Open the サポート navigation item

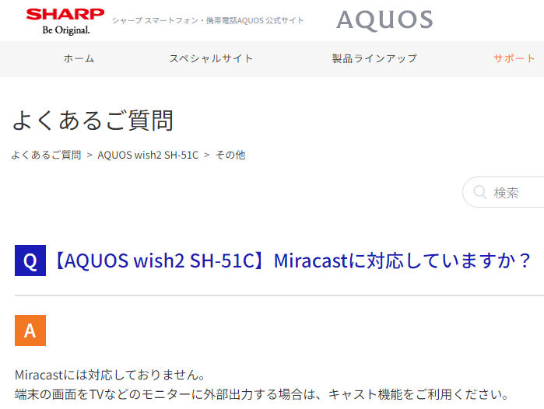click(x=514, y=58)
